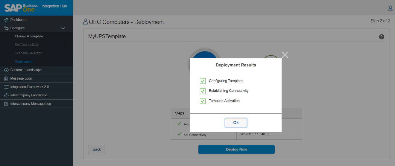Go Back to previous step
395x166 pixels.
coord(97,149)
